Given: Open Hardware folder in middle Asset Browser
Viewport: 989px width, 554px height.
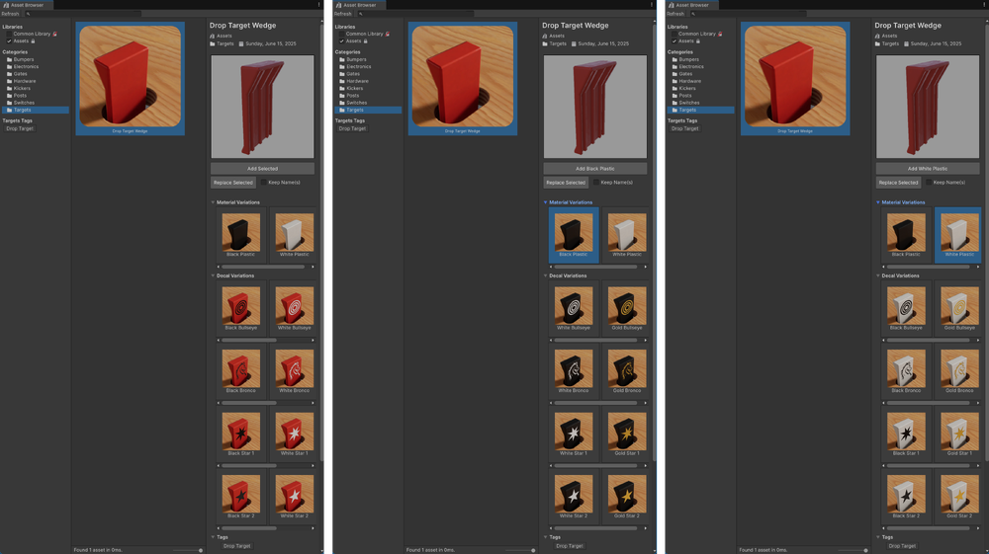Looking at the screenshot, I should [357, 81].
